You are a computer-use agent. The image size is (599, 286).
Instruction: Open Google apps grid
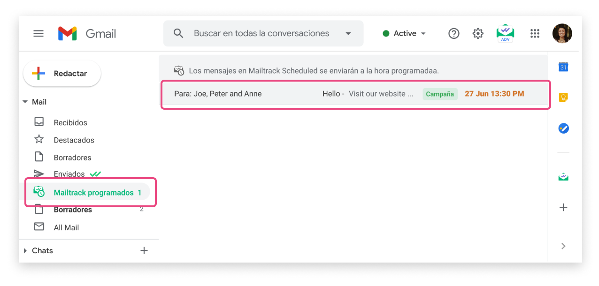click(x=535, y=33)
